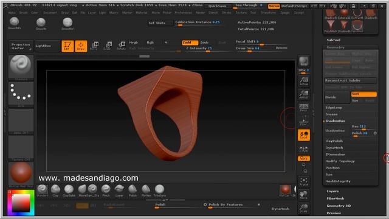Select the MatCap material near bottom right
389x219 pixels.
pos(285,190)
